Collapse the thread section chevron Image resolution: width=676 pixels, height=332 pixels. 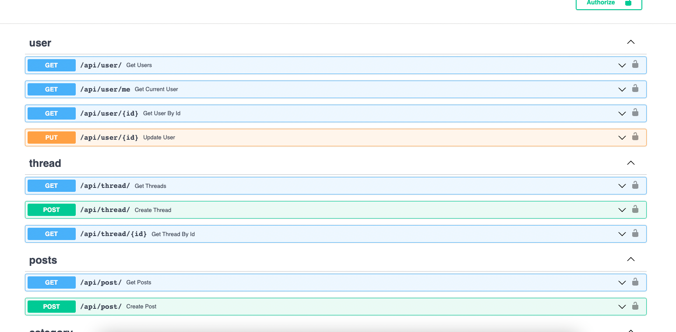tap(630, 162)
